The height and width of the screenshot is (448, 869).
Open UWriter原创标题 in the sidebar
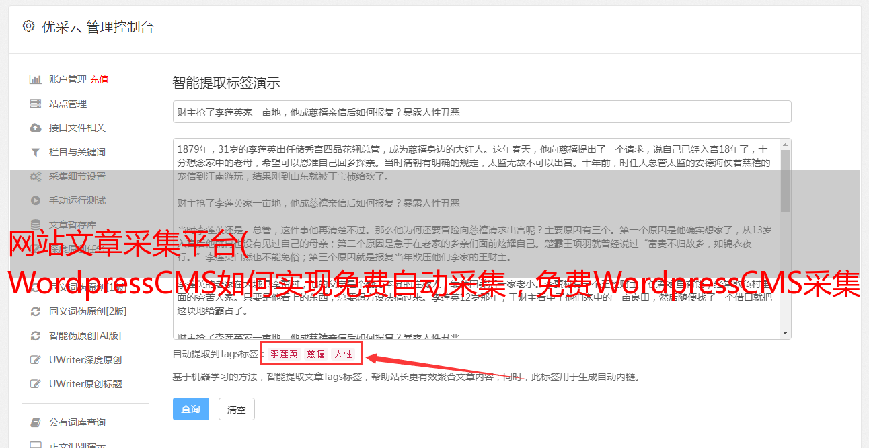[85, 384]
